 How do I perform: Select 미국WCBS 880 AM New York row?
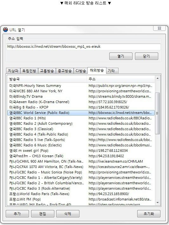pos(81,91)
